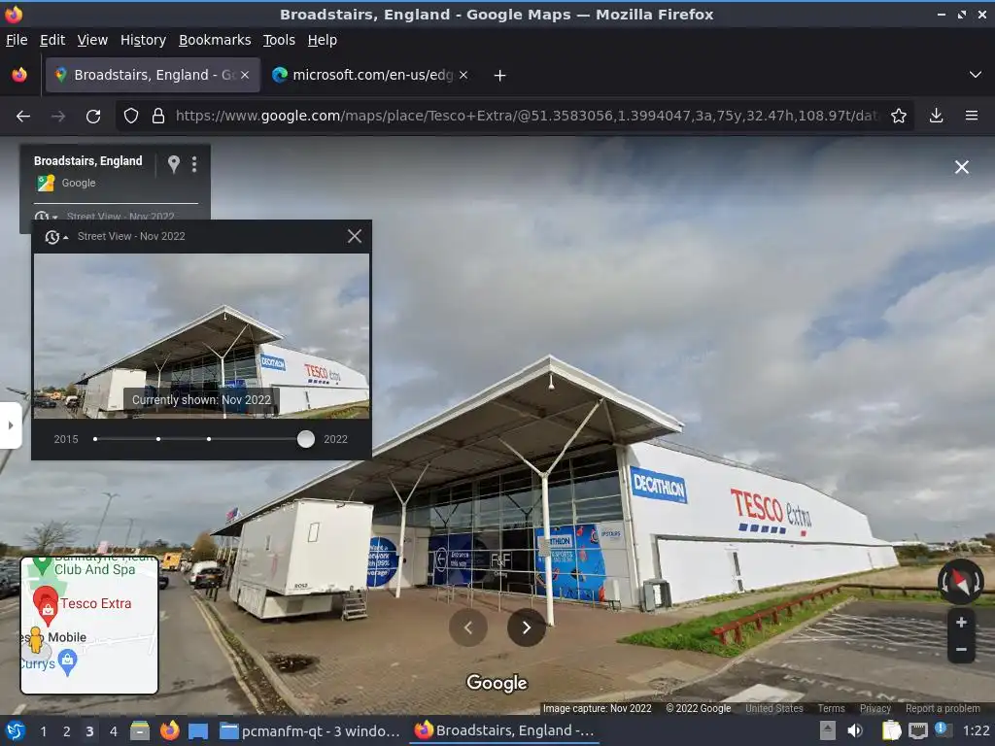Viewport: 995px width, 746px height.
Task: Launch Firefox from taskbar quick launch
Action: coord(169,730)
